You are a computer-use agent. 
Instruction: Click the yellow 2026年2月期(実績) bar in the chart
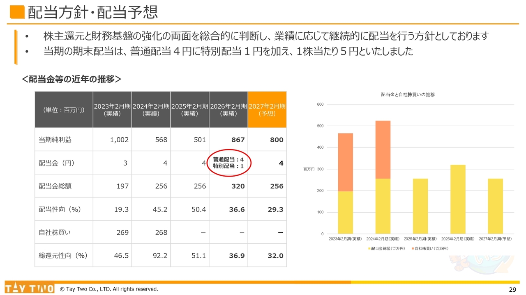click(x=458, y=199)
